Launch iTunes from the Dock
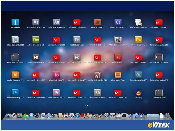 point(78,116)
